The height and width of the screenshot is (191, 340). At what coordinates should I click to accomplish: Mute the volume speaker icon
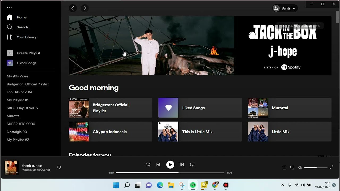[300, 168]
